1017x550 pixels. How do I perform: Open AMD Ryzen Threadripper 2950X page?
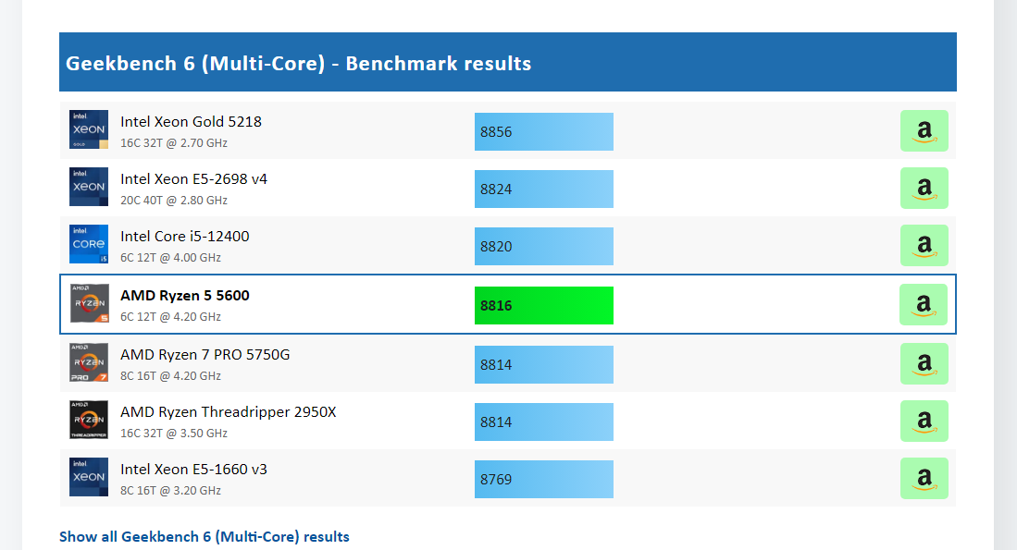coord(229,412)
